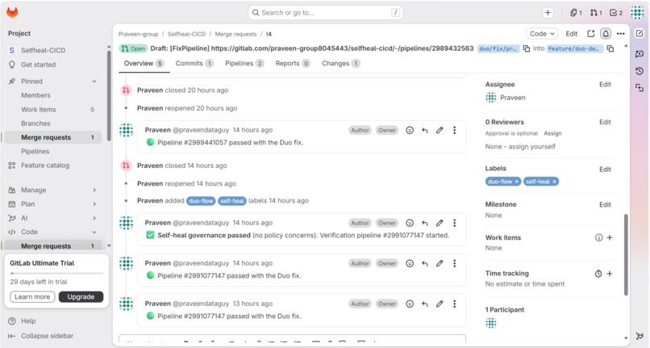Click the Assign reviewers link

coord(552,133)
